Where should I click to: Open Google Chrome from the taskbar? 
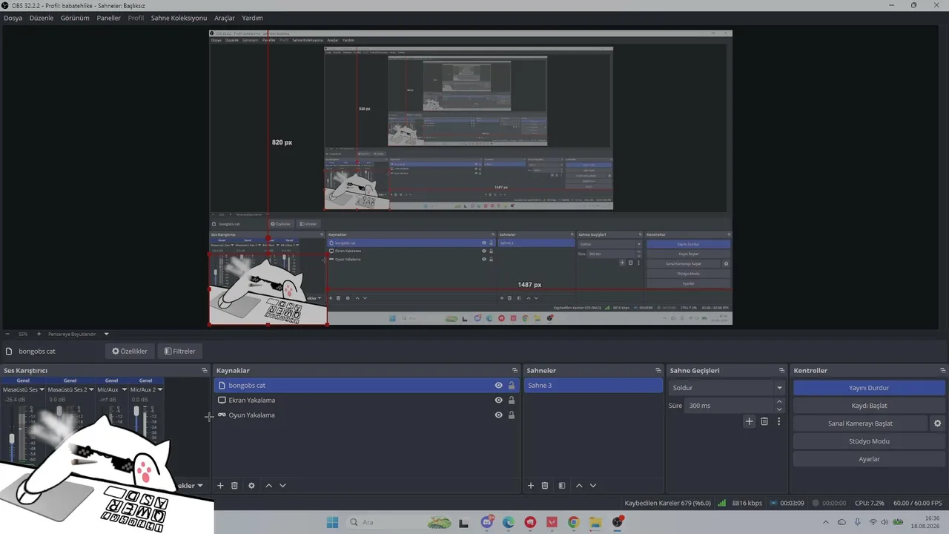574,522
